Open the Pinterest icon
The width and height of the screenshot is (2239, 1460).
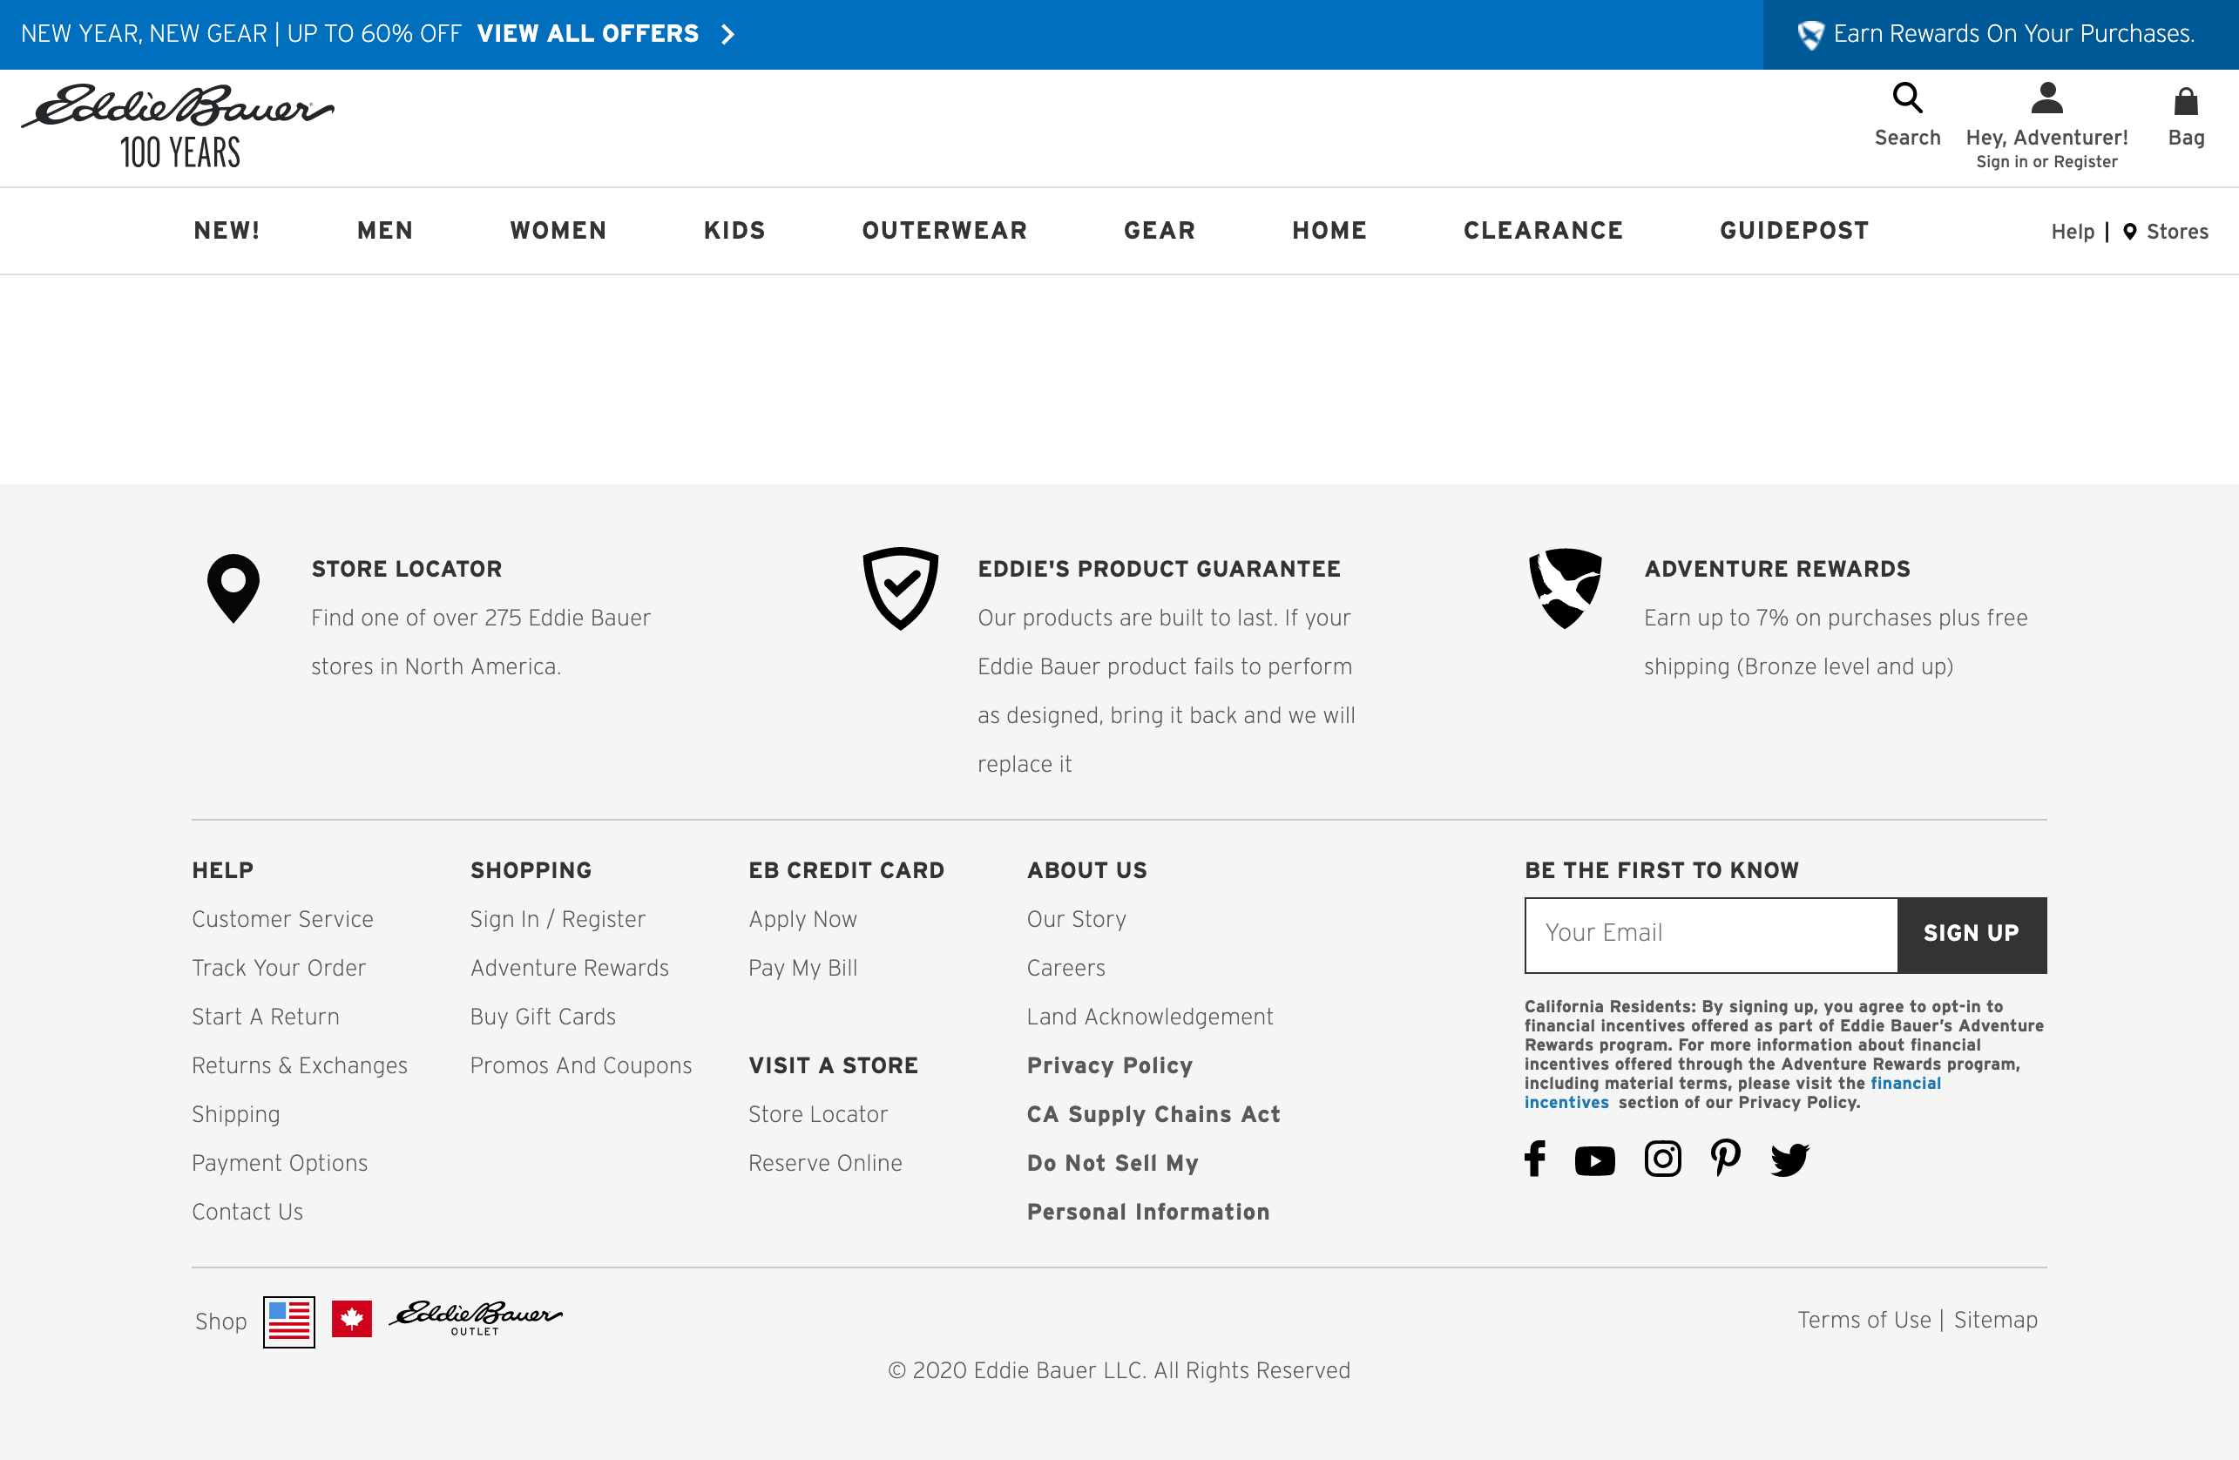[1725, 1158]
